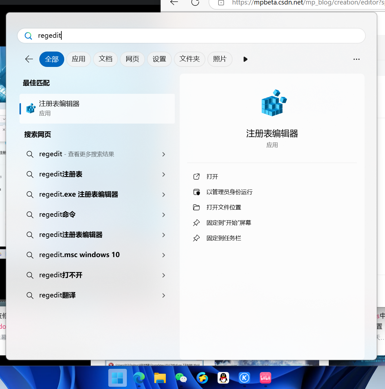
Task: Click the search magnifier icon in search box
Action: tap(28, 36)
